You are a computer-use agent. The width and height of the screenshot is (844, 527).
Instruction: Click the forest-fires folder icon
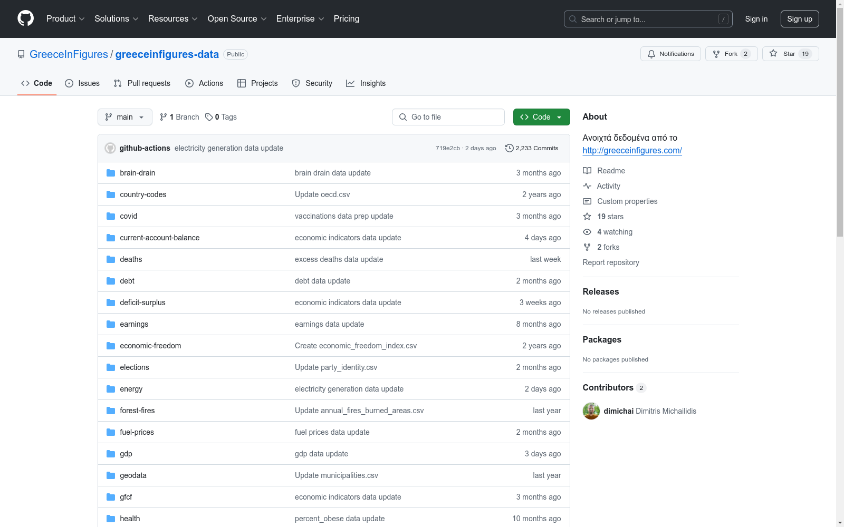(111, 411)
